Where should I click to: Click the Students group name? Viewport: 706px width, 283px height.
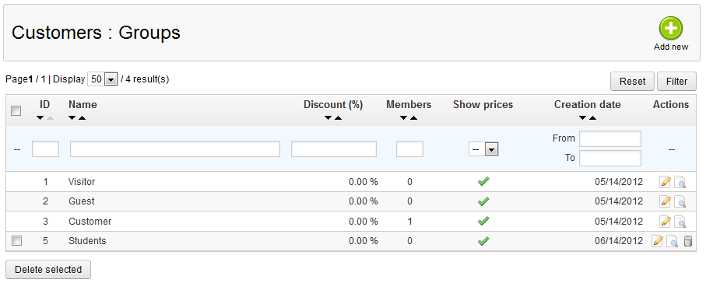[x=87, y=241]
